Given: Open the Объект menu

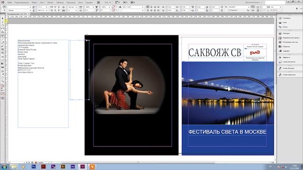Looking at the screenshot, I should pyautogui.click(x=51, y=2).
